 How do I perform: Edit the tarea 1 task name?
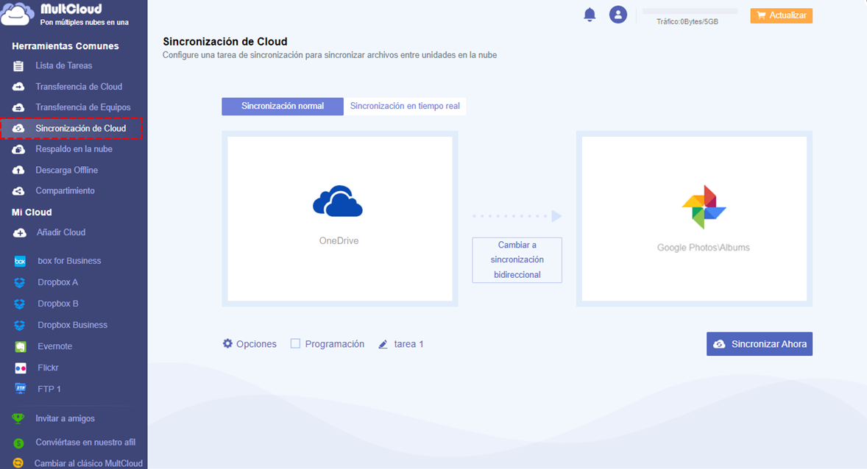pyautogui.click(x=408, y=343)
